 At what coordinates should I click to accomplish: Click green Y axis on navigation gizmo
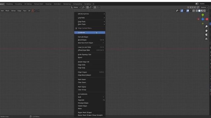tap(203, 15)
